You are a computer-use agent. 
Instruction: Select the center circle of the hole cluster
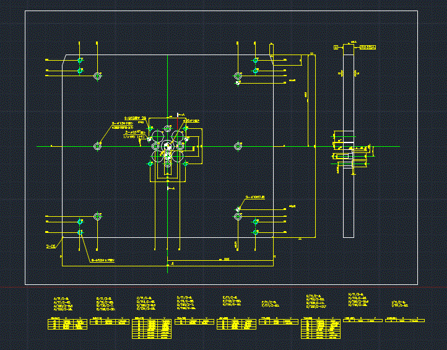167,147
